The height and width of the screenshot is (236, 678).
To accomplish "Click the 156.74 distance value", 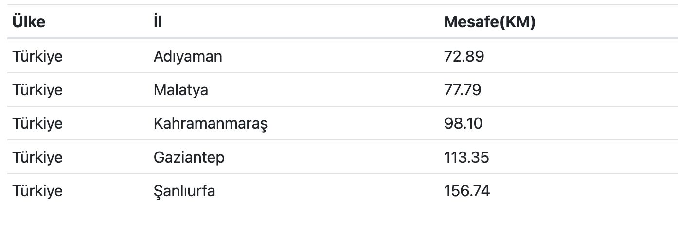I will click(x=467, y=191).
